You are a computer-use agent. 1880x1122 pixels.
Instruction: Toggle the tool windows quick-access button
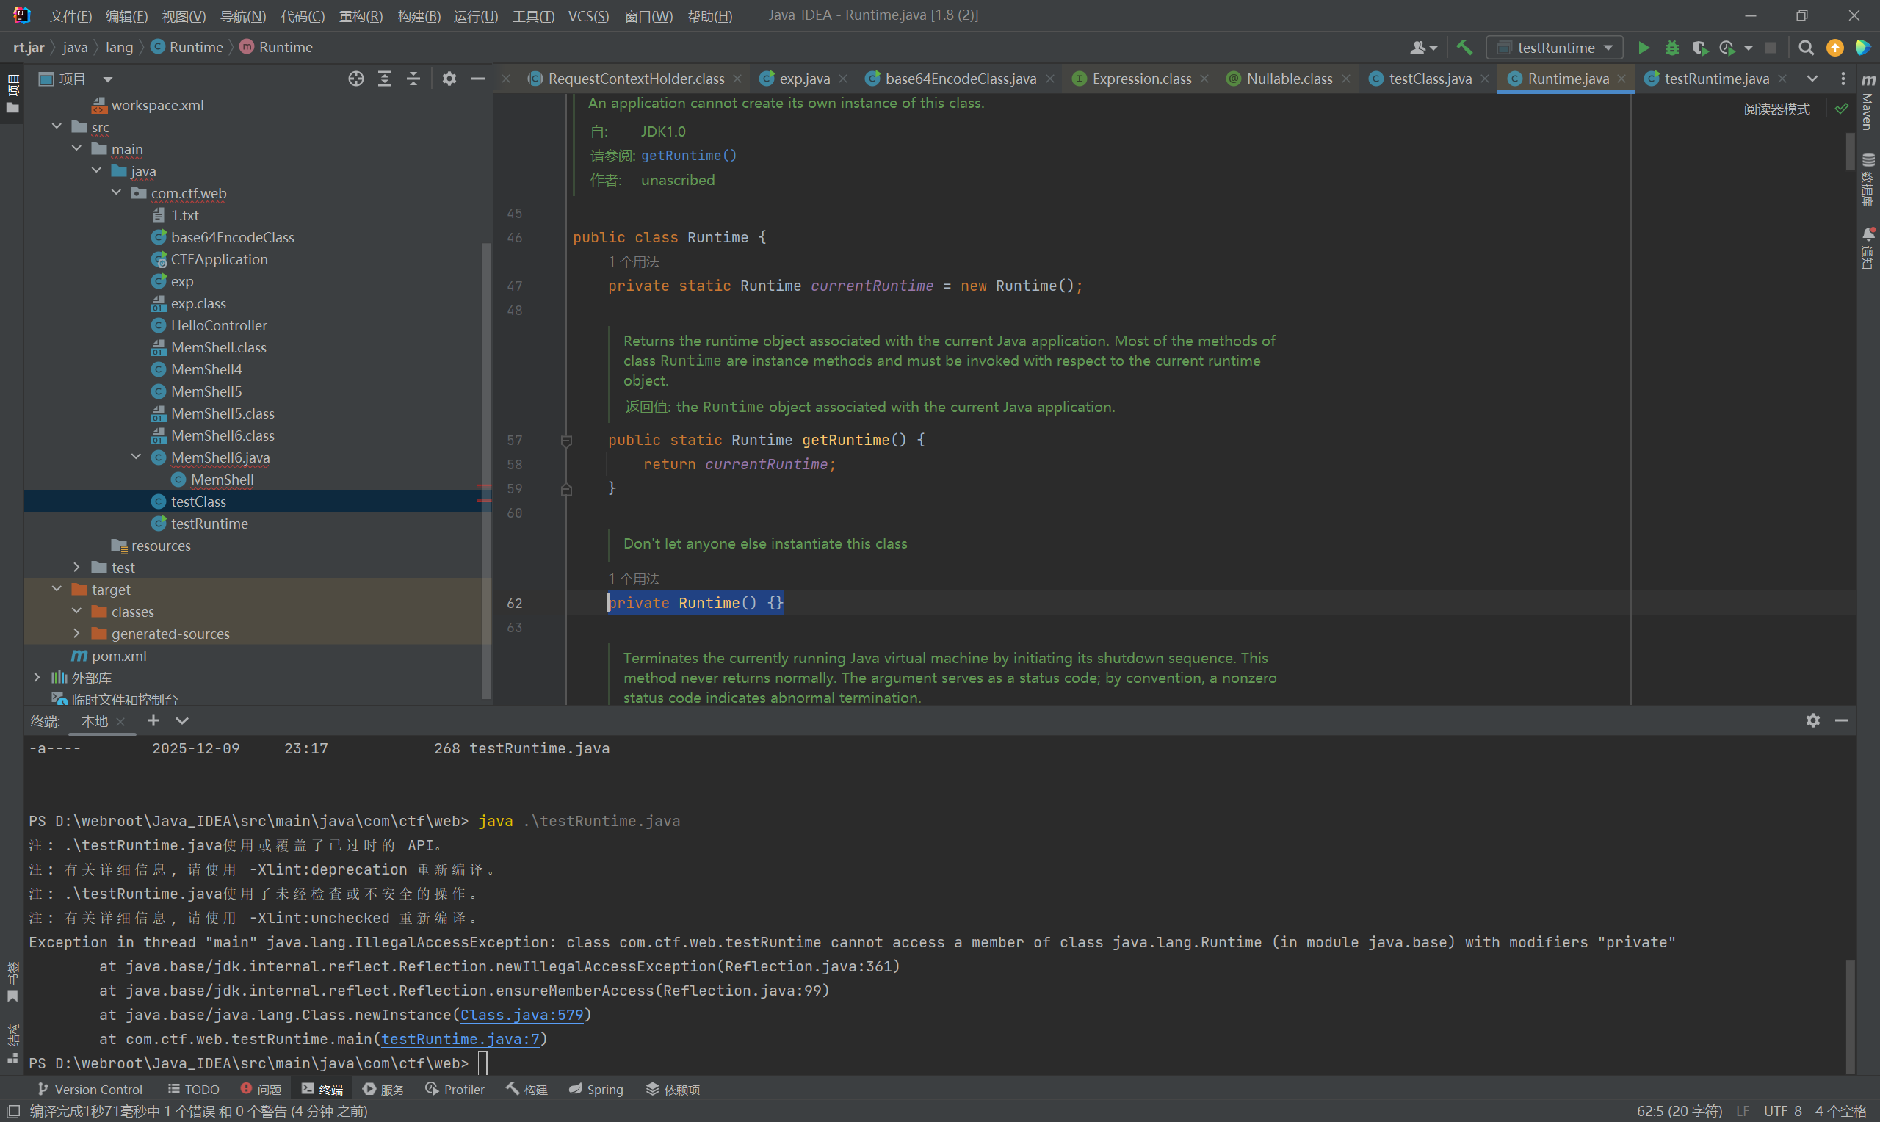click(12, 1111)
